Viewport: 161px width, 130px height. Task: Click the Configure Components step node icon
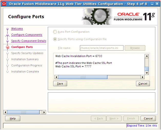(x=7, y=35)
